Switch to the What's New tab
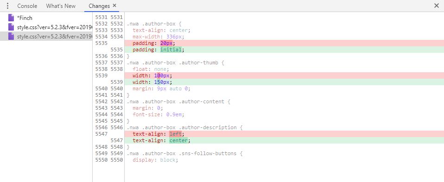Screen dimensions: 444x182 pos(61,6)
